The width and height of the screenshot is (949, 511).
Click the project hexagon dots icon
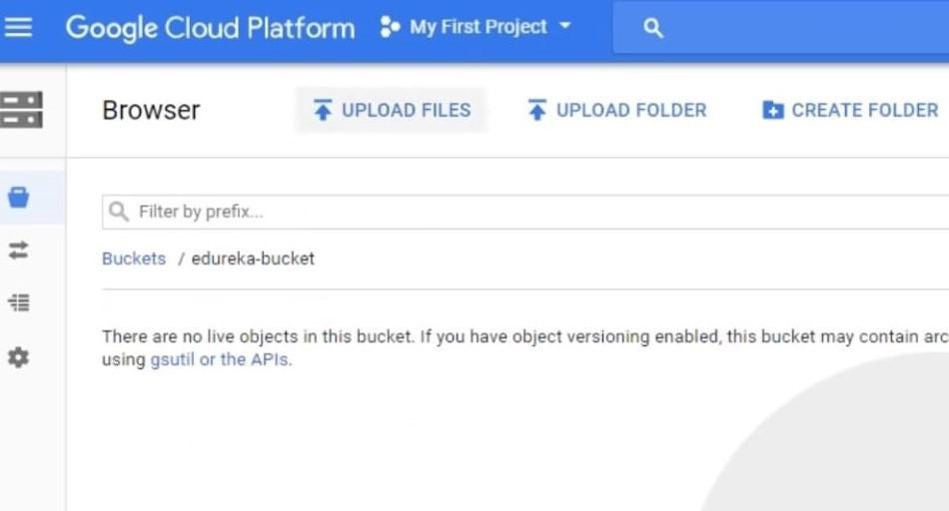[390, 27]
